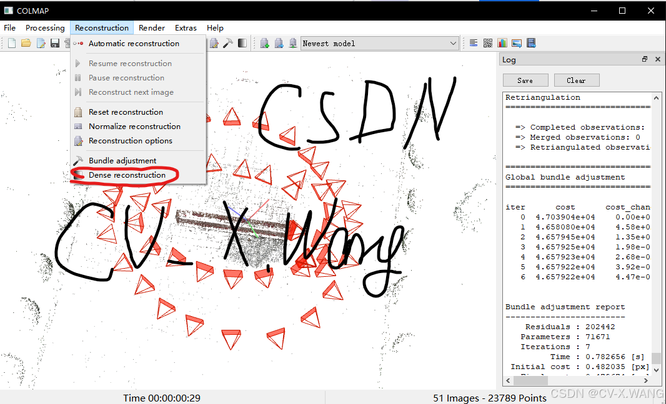The width and height of the screenshot is (666, 404).
Task: Pause the running reconstruction
Action: 126,77
